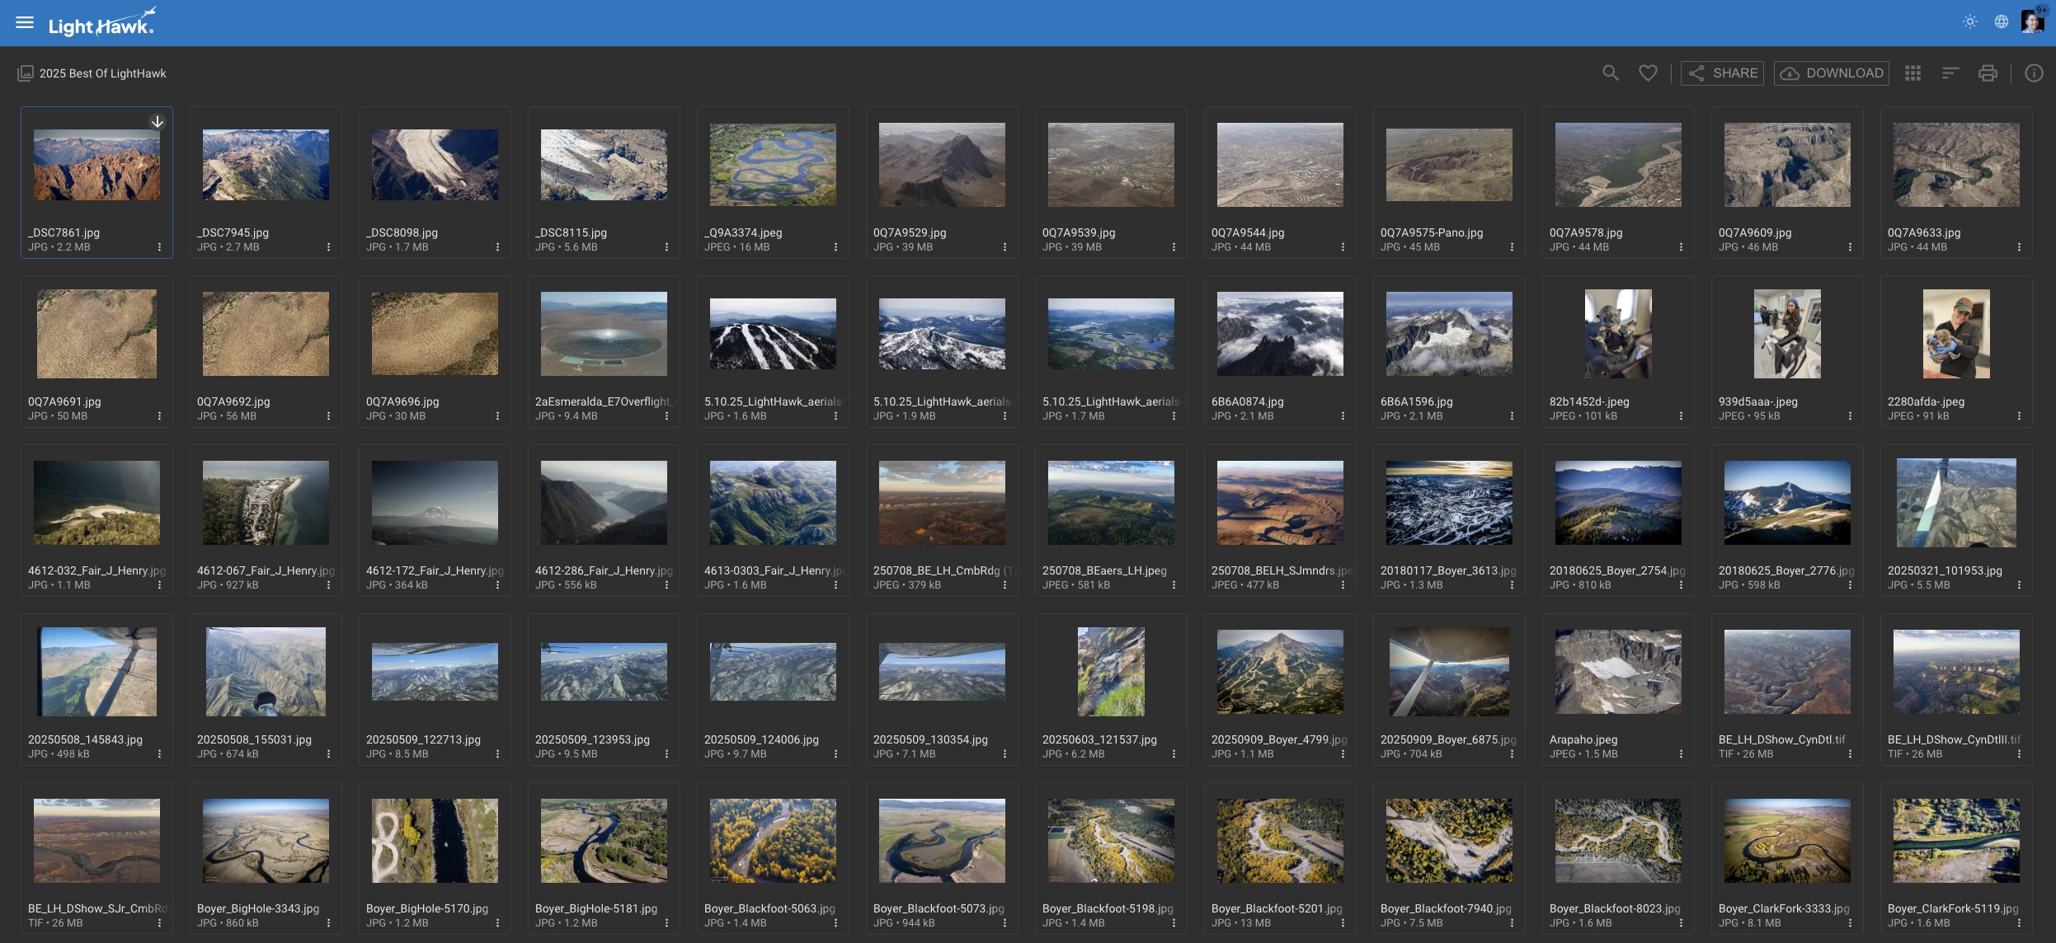Click the 0Q7A9696.jpg file name
2056x943 pixels.
tap(402, 402)
